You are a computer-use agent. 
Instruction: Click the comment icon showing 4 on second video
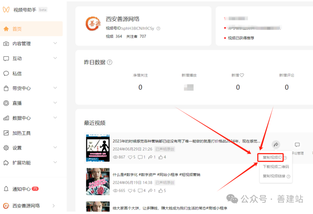coord(140,190)
